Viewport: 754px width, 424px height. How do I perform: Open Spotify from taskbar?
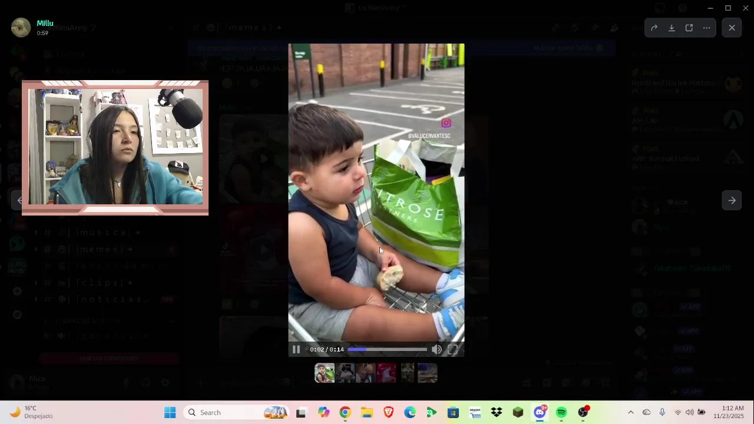tap(561, 412)
